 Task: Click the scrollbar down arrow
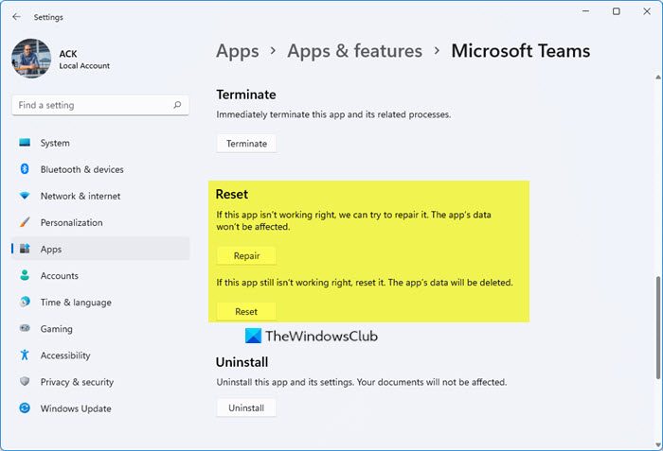(x=658, y=444)
